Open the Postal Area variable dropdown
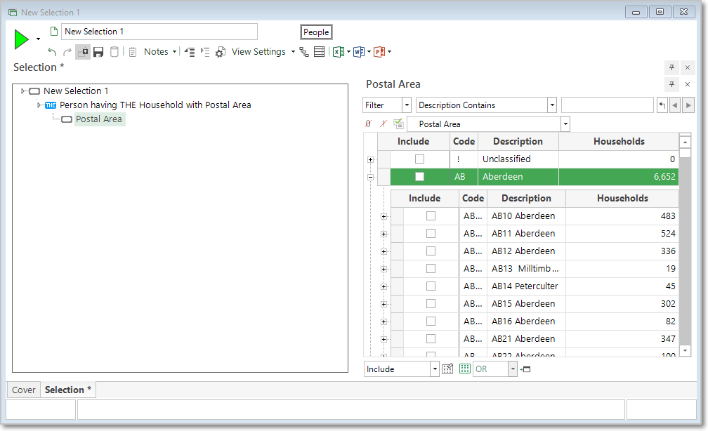This screenshot has height=431, width=708. pos(565,124)
